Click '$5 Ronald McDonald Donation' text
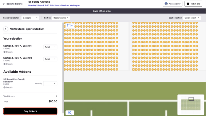Screen dimensions: 206x116 (14, 80)
